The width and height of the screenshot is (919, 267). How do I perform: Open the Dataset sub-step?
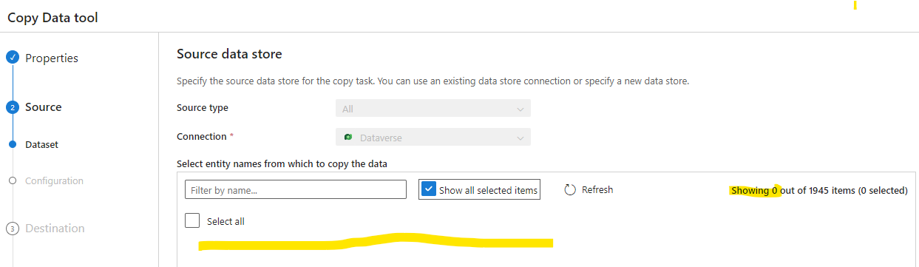point(41,145)
